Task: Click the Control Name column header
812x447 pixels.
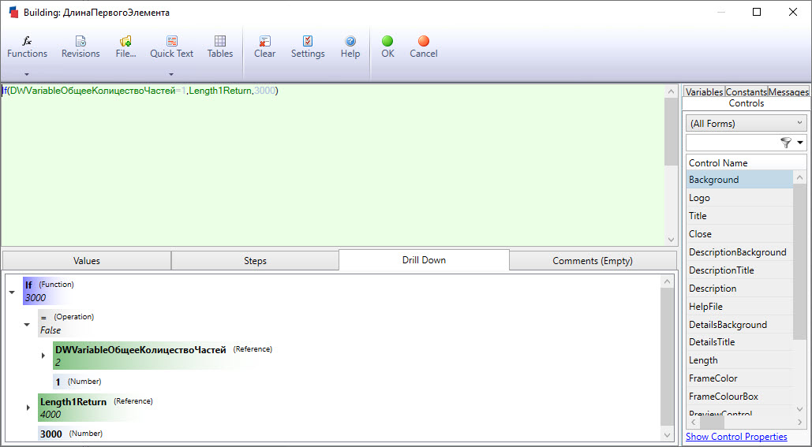Action: tap(747, 162)
